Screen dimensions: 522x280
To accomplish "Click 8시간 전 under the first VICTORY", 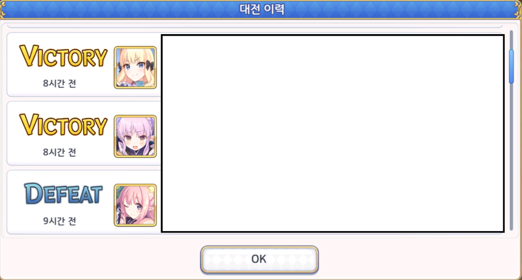I will tap(60, 83).
